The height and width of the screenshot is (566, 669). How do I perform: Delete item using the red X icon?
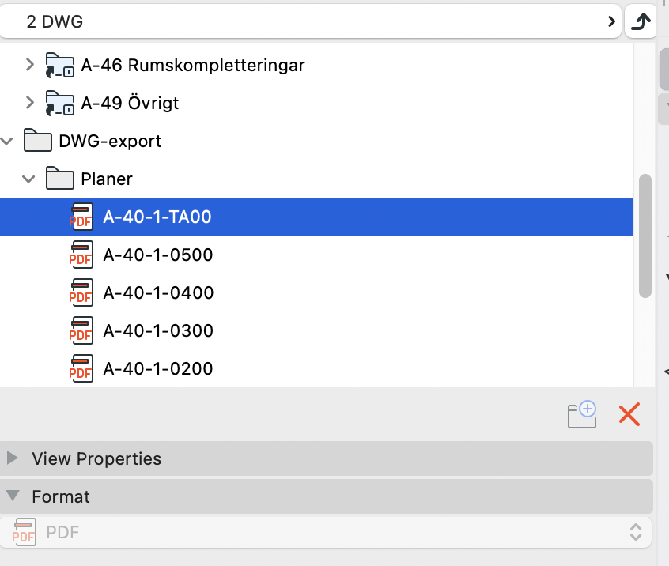pos(629,414)
